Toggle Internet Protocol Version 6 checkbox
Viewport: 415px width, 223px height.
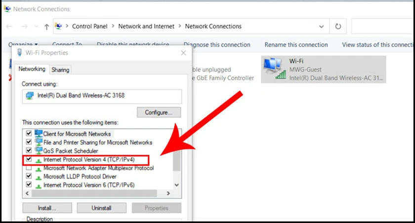coord(29,184)
